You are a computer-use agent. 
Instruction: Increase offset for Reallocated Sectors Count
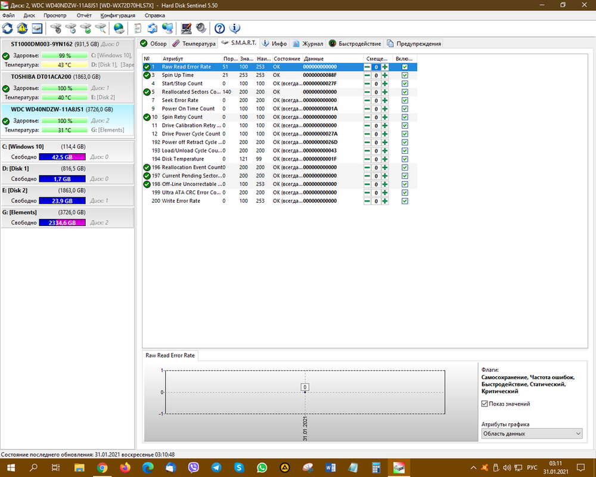click(385, 92)
